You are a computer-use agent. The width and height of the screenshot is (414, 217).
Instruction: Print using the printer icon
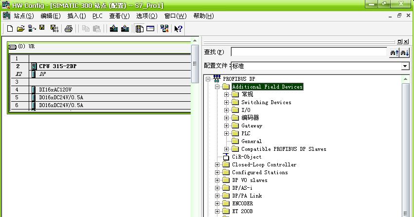click(x=69, y=29)
